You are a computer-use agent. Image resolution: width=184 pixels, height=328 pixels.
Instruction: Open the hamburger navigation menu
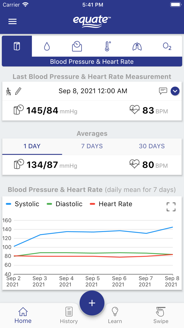pyautogui.click(x=12, y=21)
